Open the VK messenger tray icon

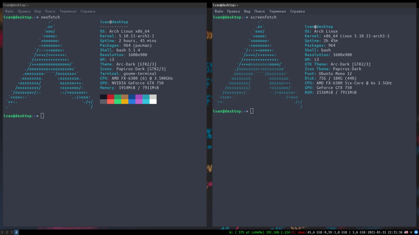coord(416,232)
